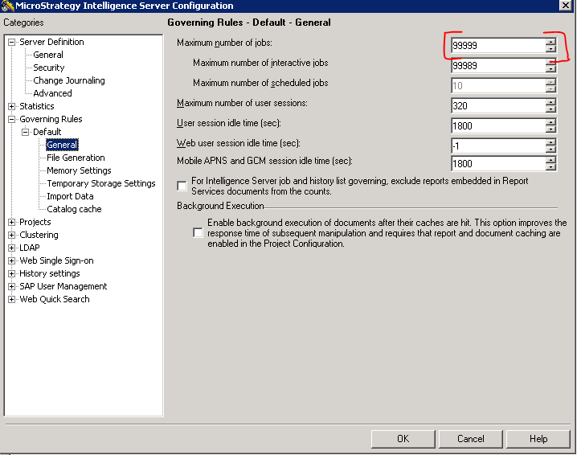
Task: Click the Cancel button
Action: pyautogui.click(x=471, y=439)
